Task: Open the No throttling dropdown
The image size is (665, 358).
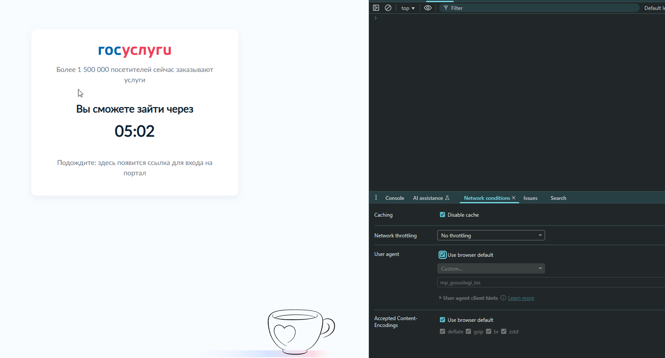Action: (491, 235)
